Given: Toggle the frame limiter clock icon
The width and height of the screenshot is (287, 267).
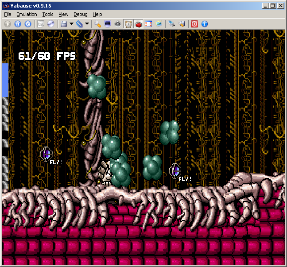Looking at the screenshot, I should (128, 24).
